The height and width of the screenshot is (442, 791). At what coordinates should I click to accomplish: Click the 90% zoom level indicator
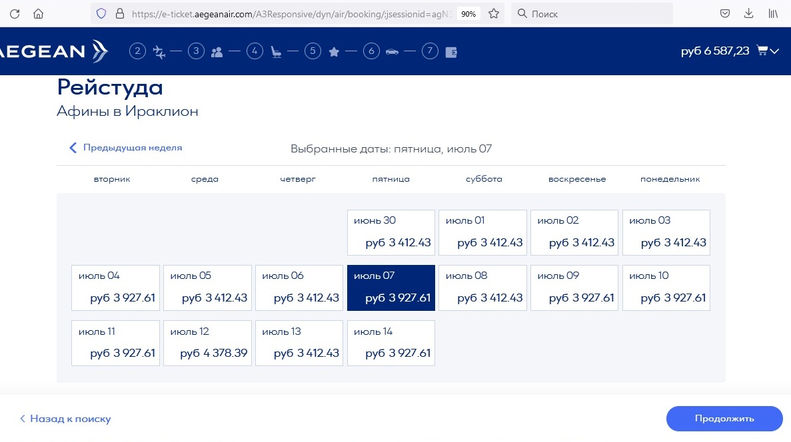[468, 13]
